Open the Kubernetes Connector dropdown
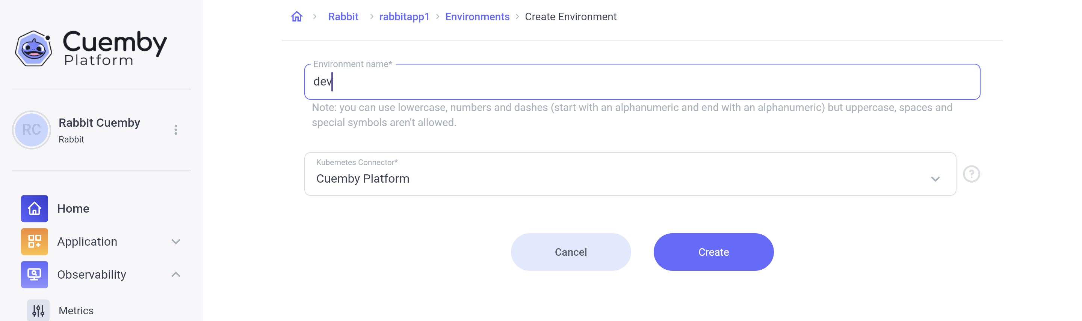 pos(936,178)
